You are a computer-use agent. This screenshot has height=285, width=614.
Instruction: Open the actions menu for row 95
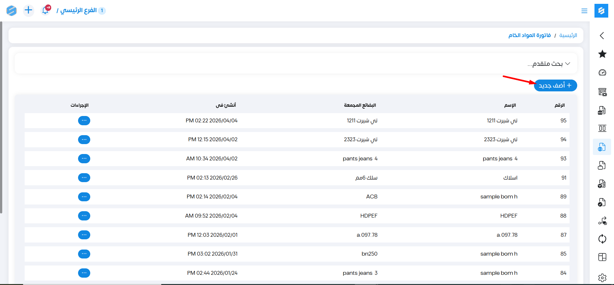(x=84, y=121)
